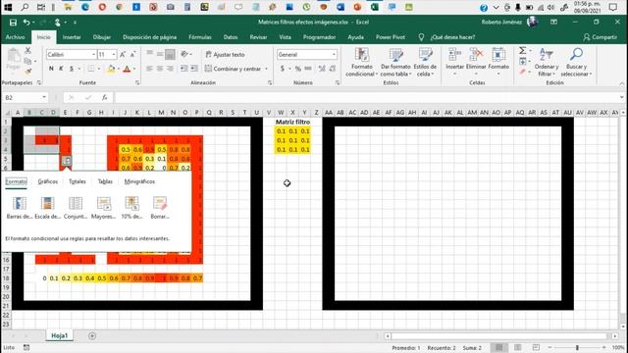Select Gráficos tab in quick analysis popup
Viewport: 628px width, 353px height.
(48, 181)
